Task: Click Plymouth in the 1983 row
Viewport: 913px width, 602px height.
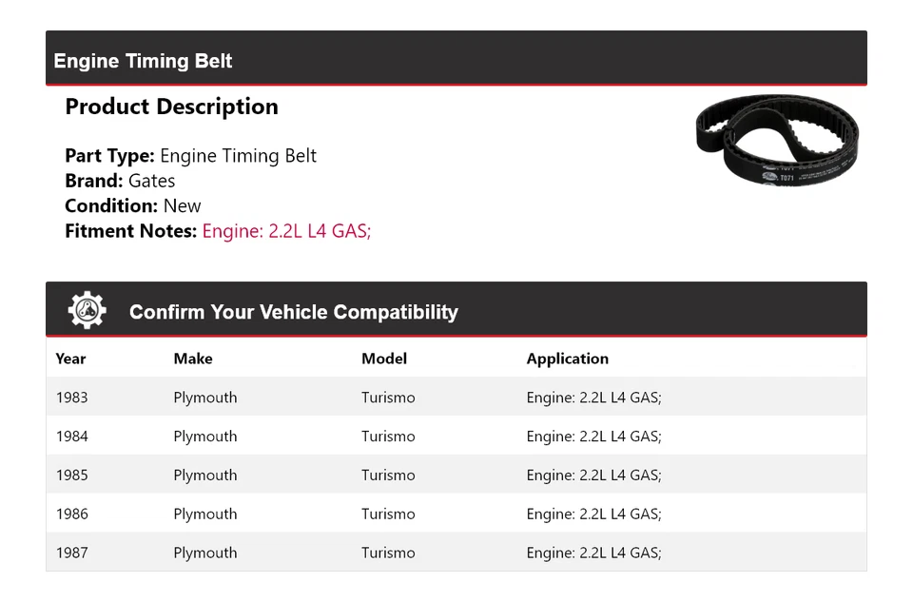Action: click(x=205, y=398)
